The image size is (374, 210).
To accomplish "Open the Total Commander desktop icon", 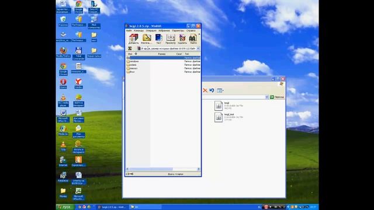I will coord(78,53).
